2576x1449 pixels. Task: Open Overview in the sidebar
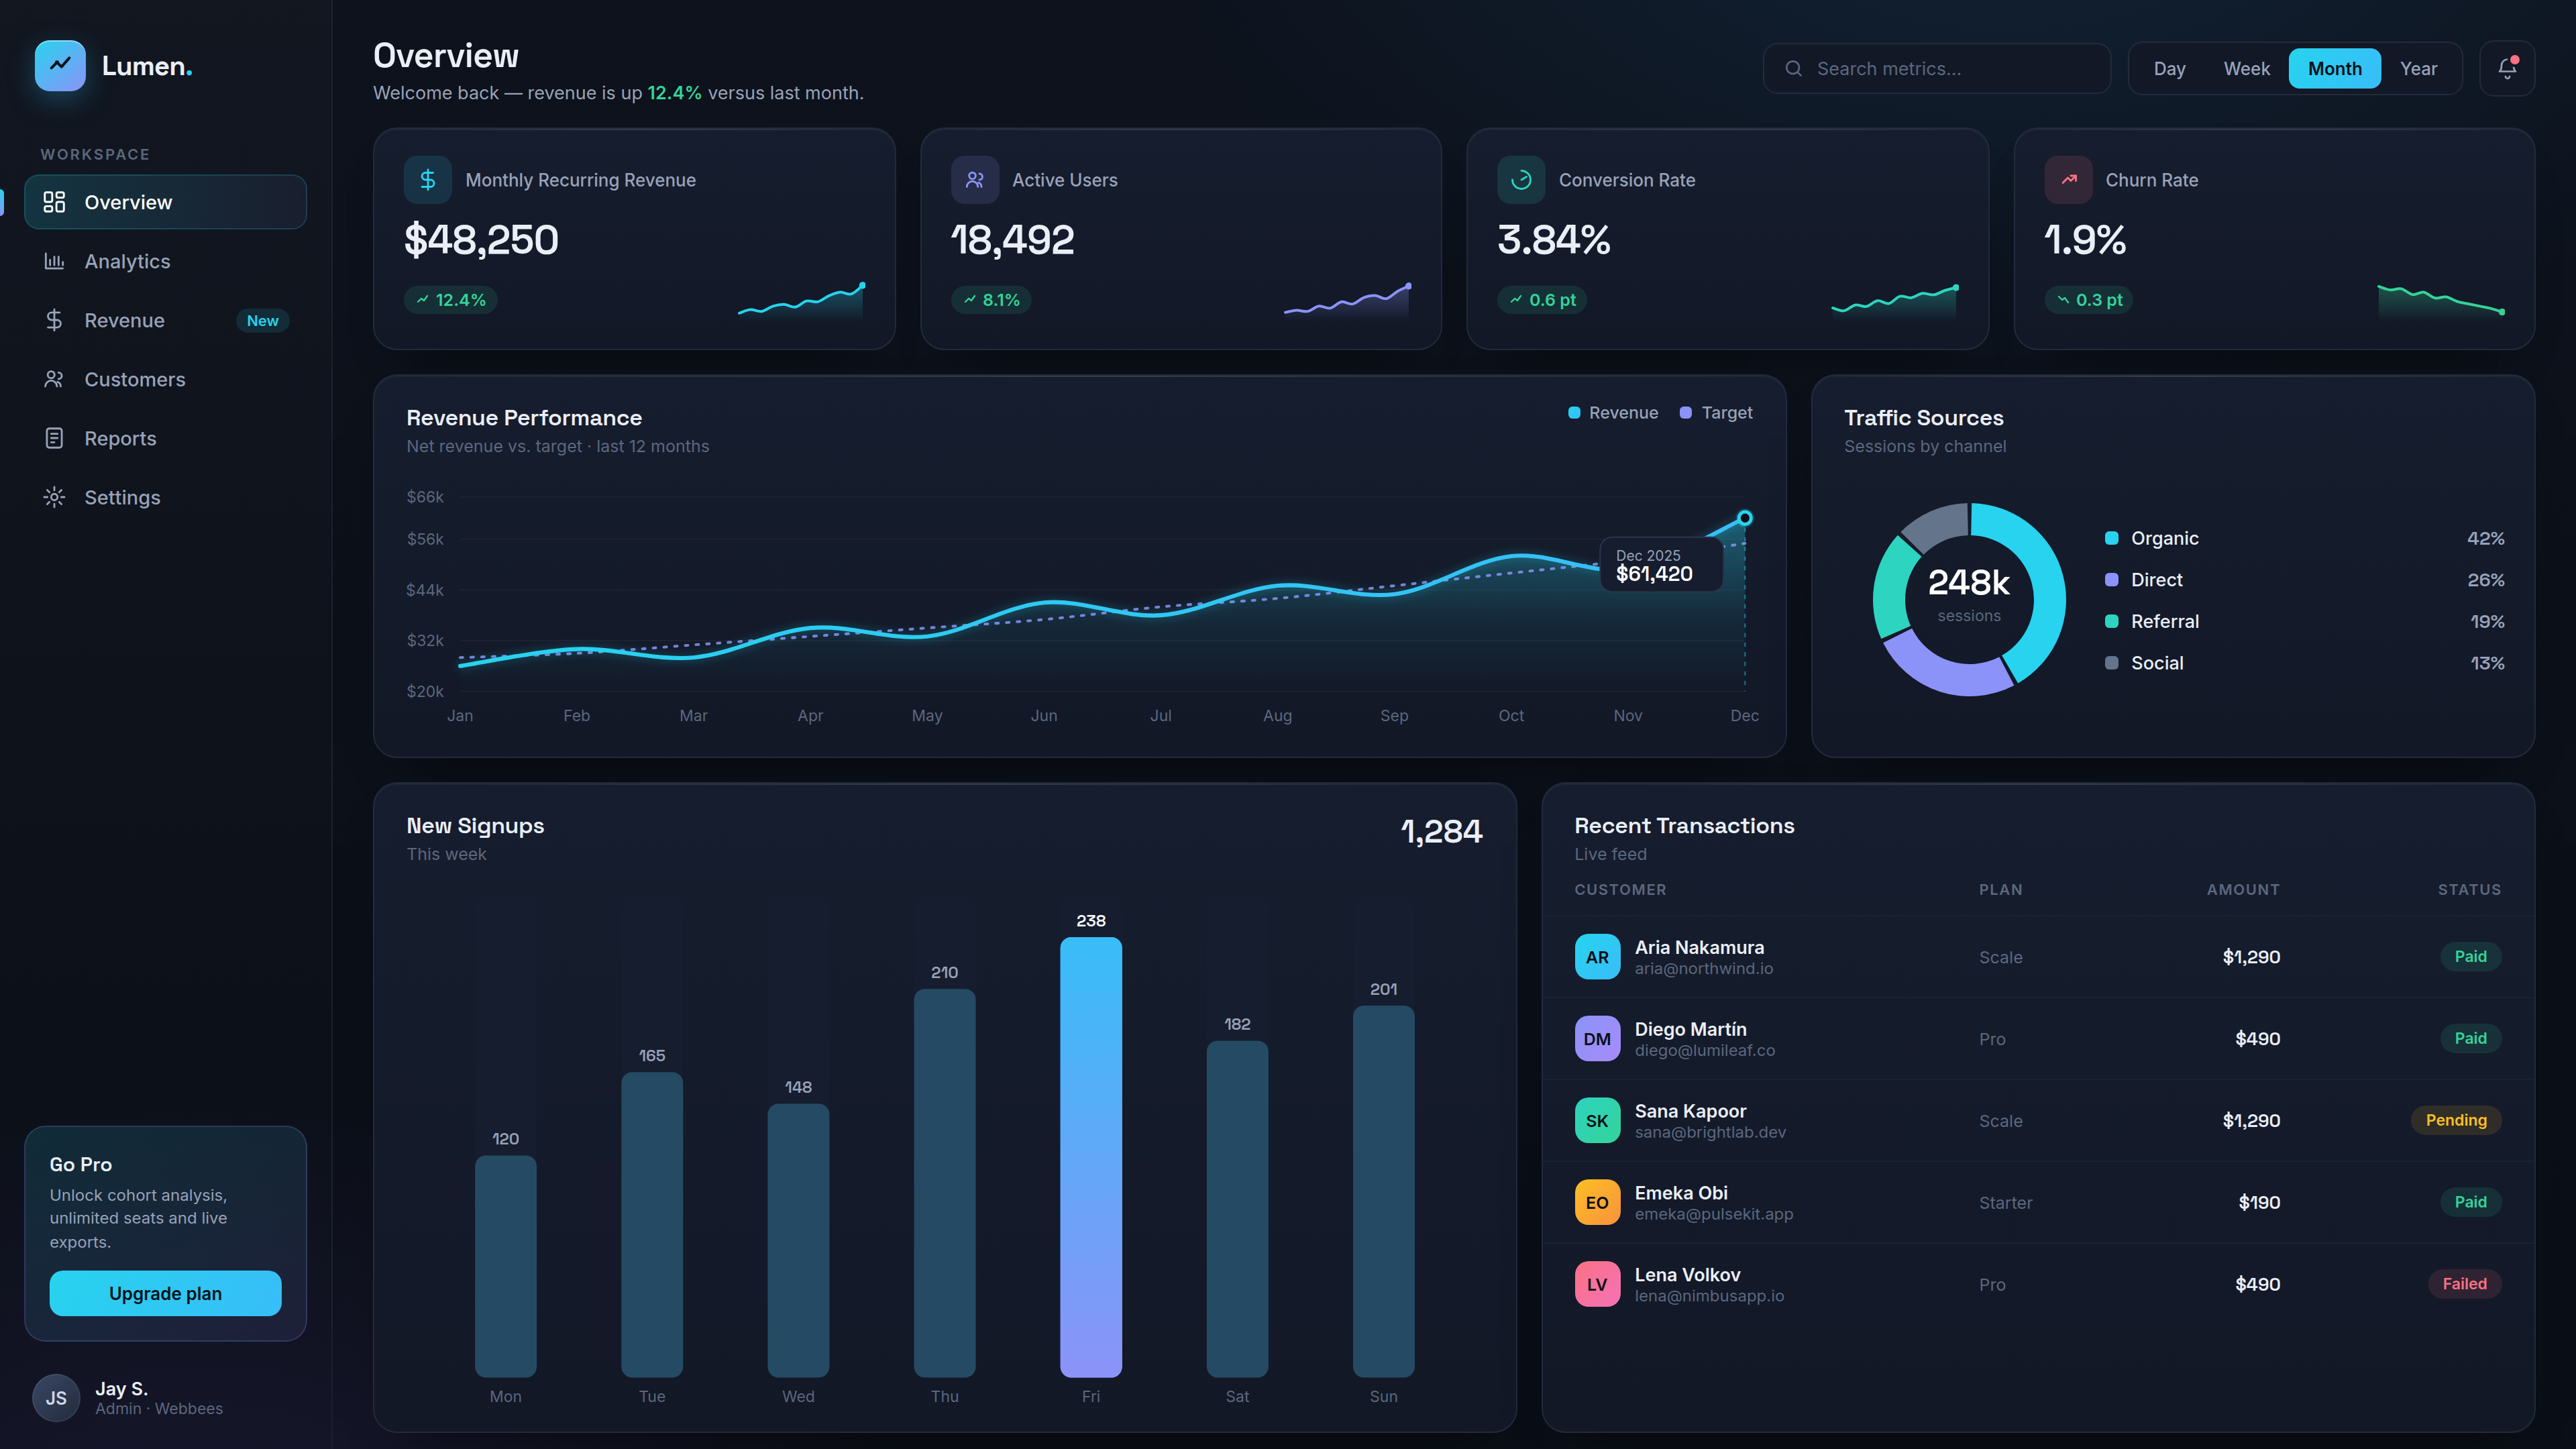point(165,202)
